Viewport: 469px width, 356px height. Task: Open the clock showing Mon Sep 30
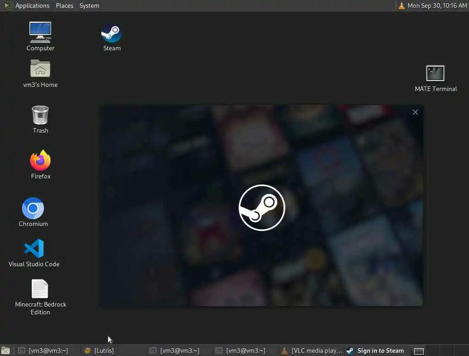tap(437, 5)
